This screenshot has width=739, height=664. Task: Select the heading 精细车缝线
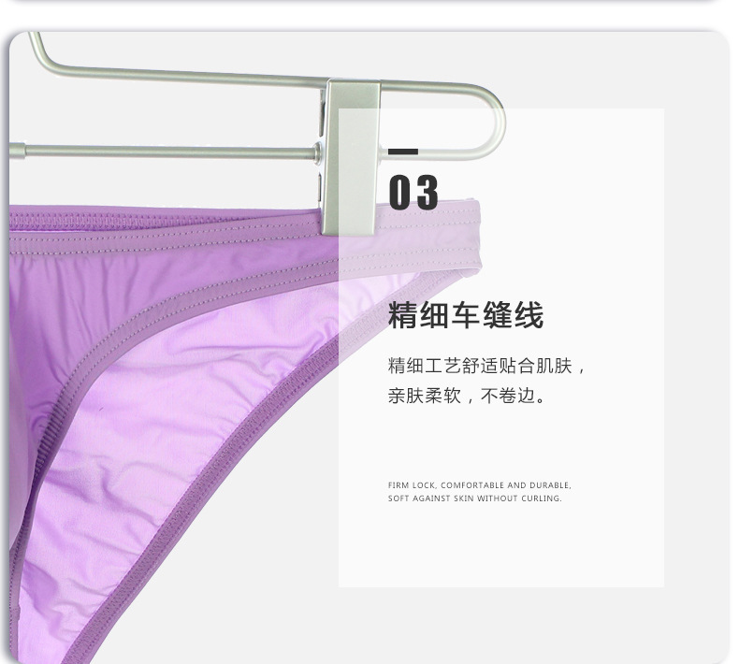466,315
